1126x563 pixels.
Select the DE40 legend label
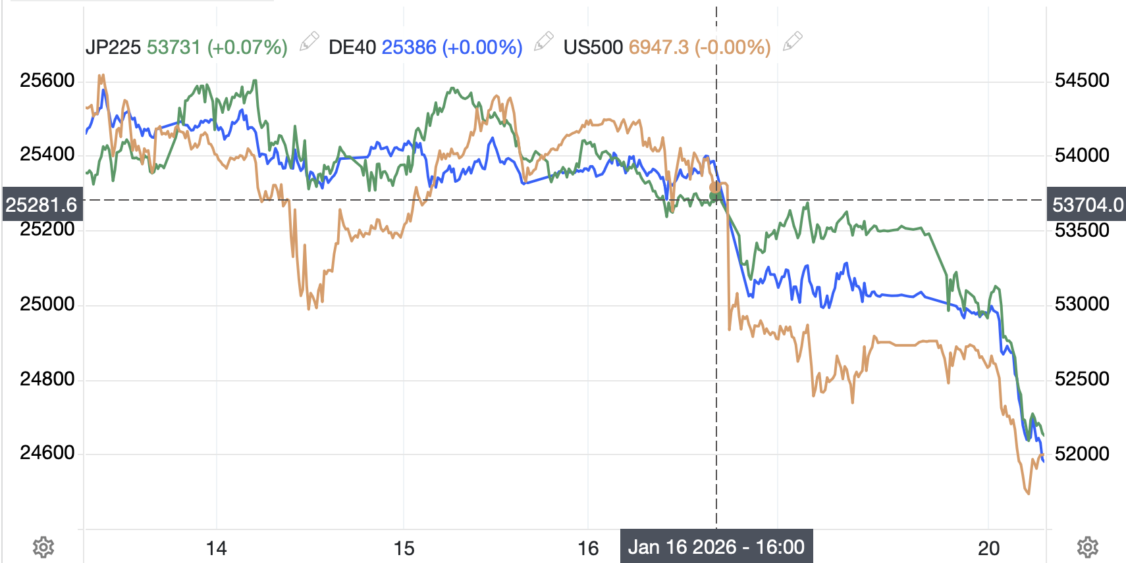tap(352, 47)
